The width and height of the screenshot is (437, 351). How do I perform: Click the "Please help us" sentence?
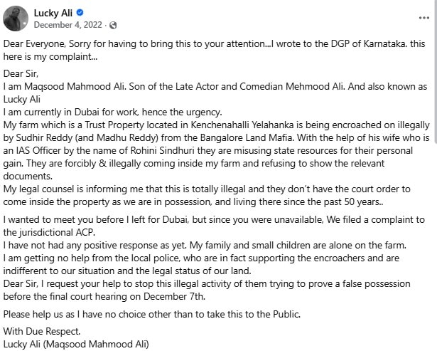[x=36, y=313]
